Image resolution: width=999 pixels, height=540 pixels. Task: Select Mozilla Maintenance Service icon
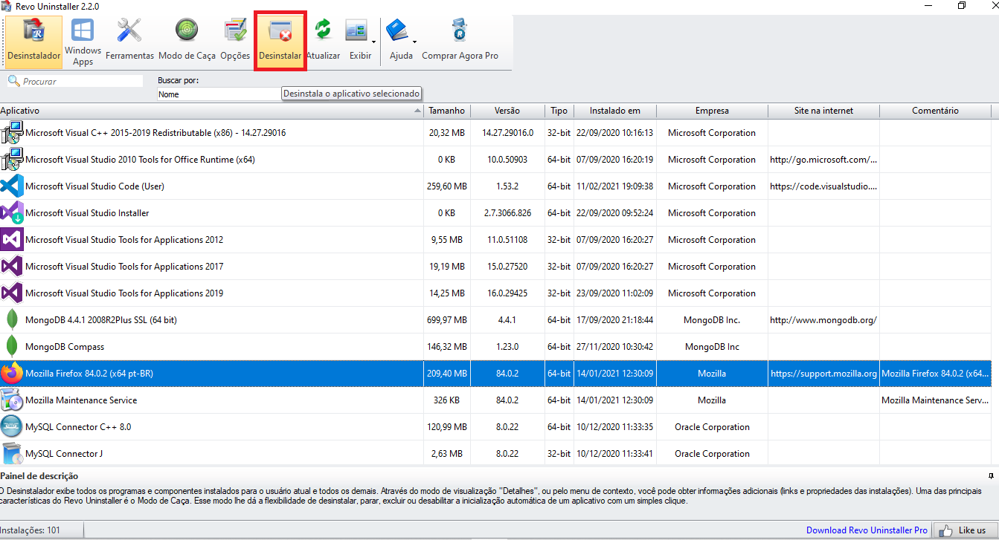pos(12,400)
